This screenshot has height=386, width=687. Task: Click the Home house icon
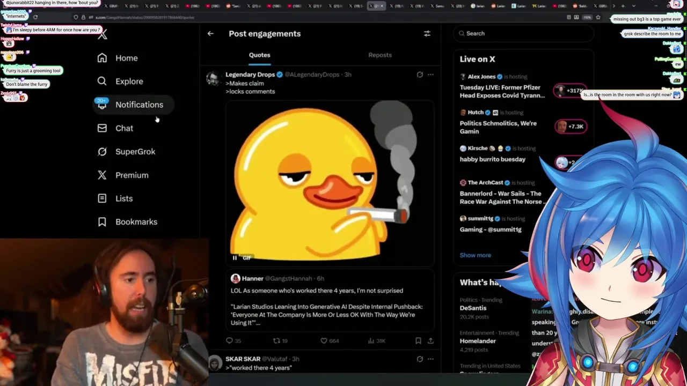102,58
